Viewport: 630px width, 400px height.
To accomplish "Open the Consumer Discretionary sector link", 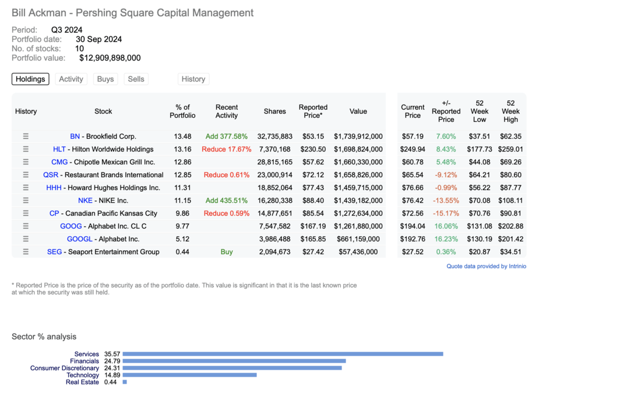I will coord(64,368).
